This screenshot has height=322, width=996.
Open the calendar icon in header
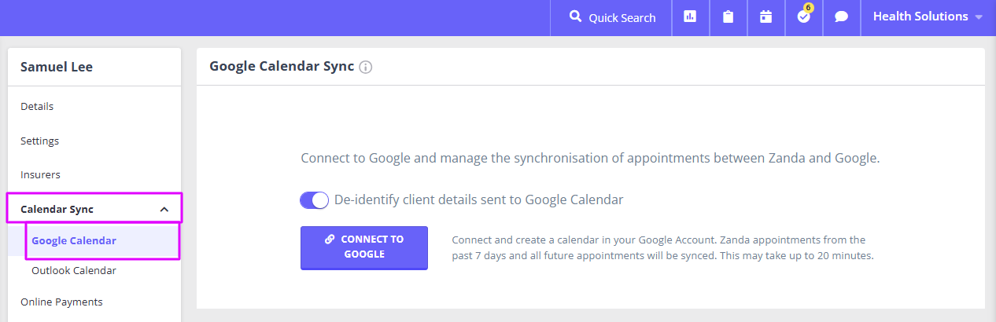765,16
